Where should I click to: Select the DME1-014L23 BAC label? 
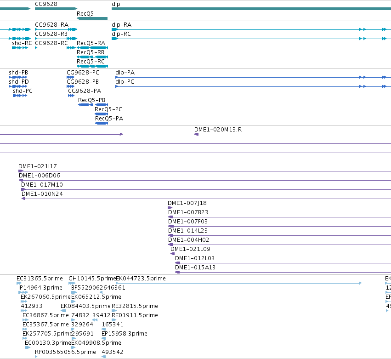tap(188, 231)
